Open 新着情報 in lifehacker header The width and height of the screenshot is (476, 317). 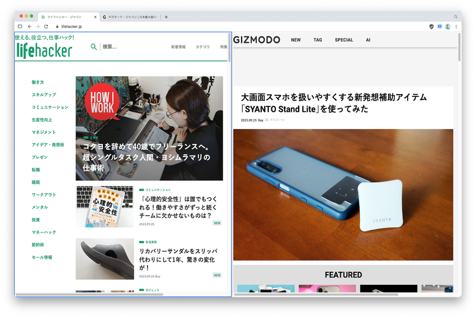178,47
